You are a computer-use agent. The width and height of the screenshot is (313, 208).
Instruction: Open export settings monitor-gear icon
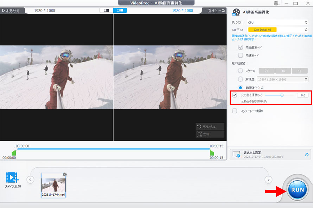[236, 154]
